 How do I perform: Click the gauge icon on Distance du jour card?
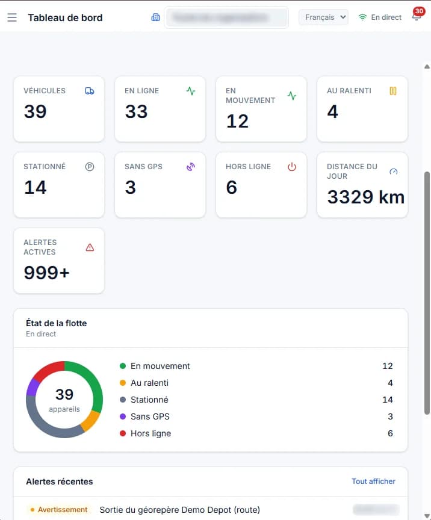394,172
